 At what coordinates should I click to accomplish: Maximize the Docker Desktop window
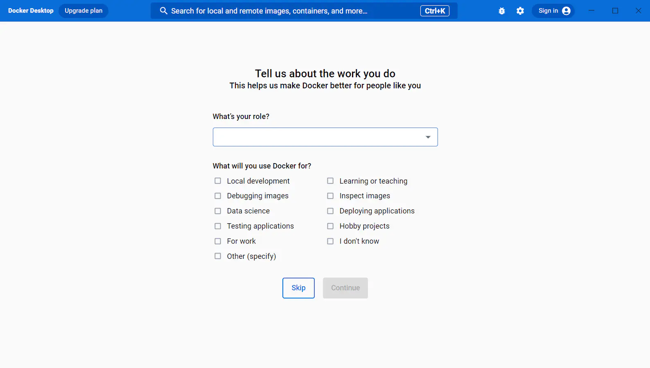pyautogui.click(x=615, y=11)
